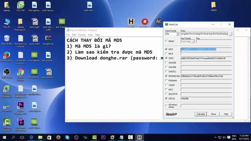Switch to HashCalc taskbar button
Viewport: 251px width, 141px height.
pyautogui.click(x=139, y=137)
